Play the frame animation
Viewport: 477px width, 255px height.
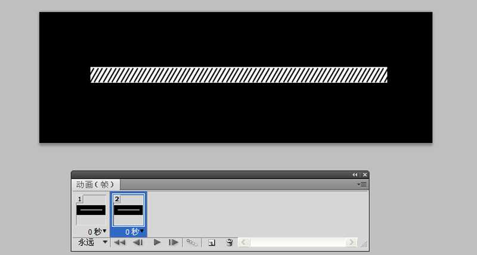157,242
